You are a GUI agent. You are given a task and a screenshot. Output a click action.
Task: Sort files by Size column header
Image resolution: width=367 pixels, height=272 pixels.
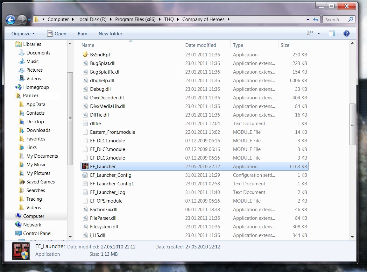click(285, 45)
